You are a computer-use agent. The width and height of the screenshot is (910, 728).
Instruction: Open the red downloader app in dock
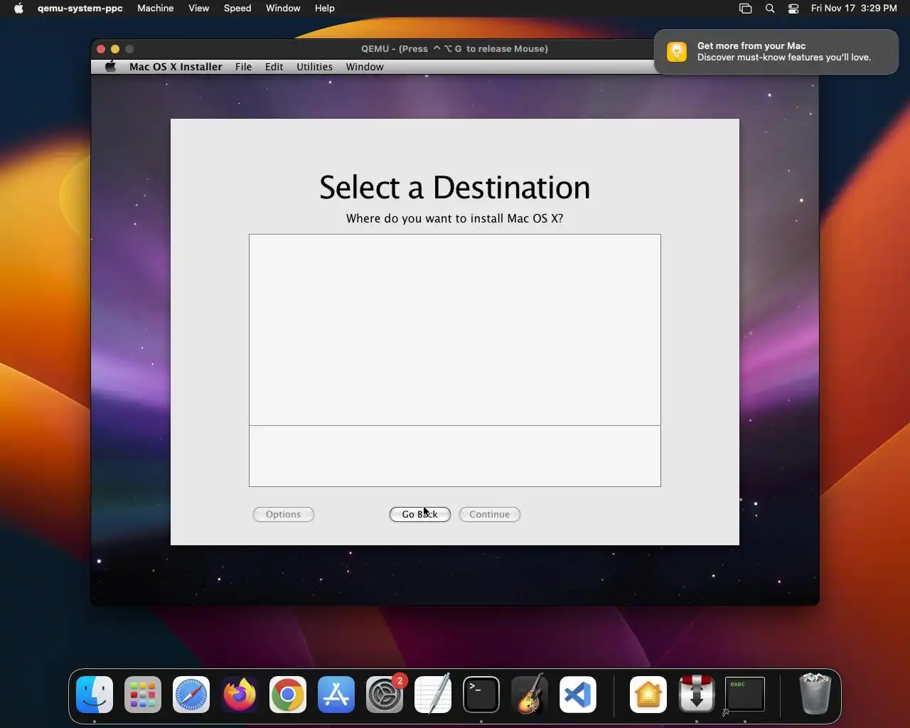(697, 695)
